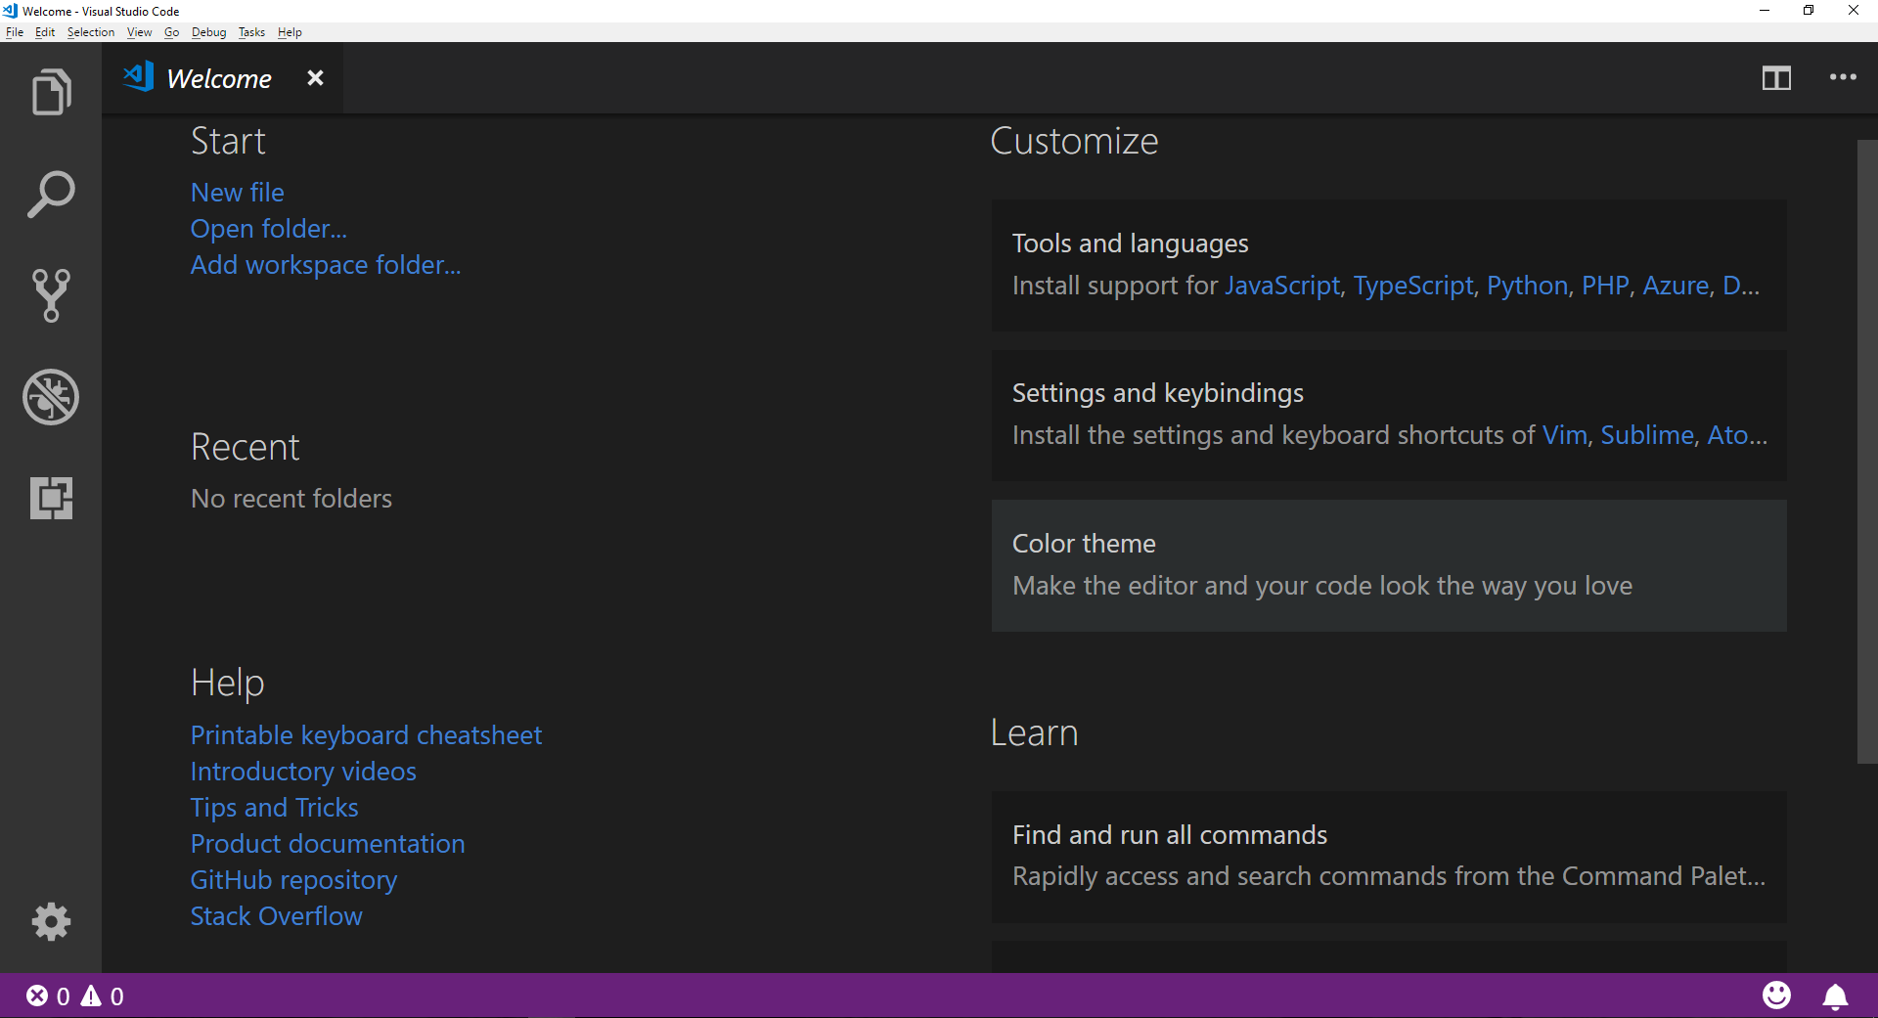Open the Edit menu
Screen dimensions: 1878x1018
(45, 32)
